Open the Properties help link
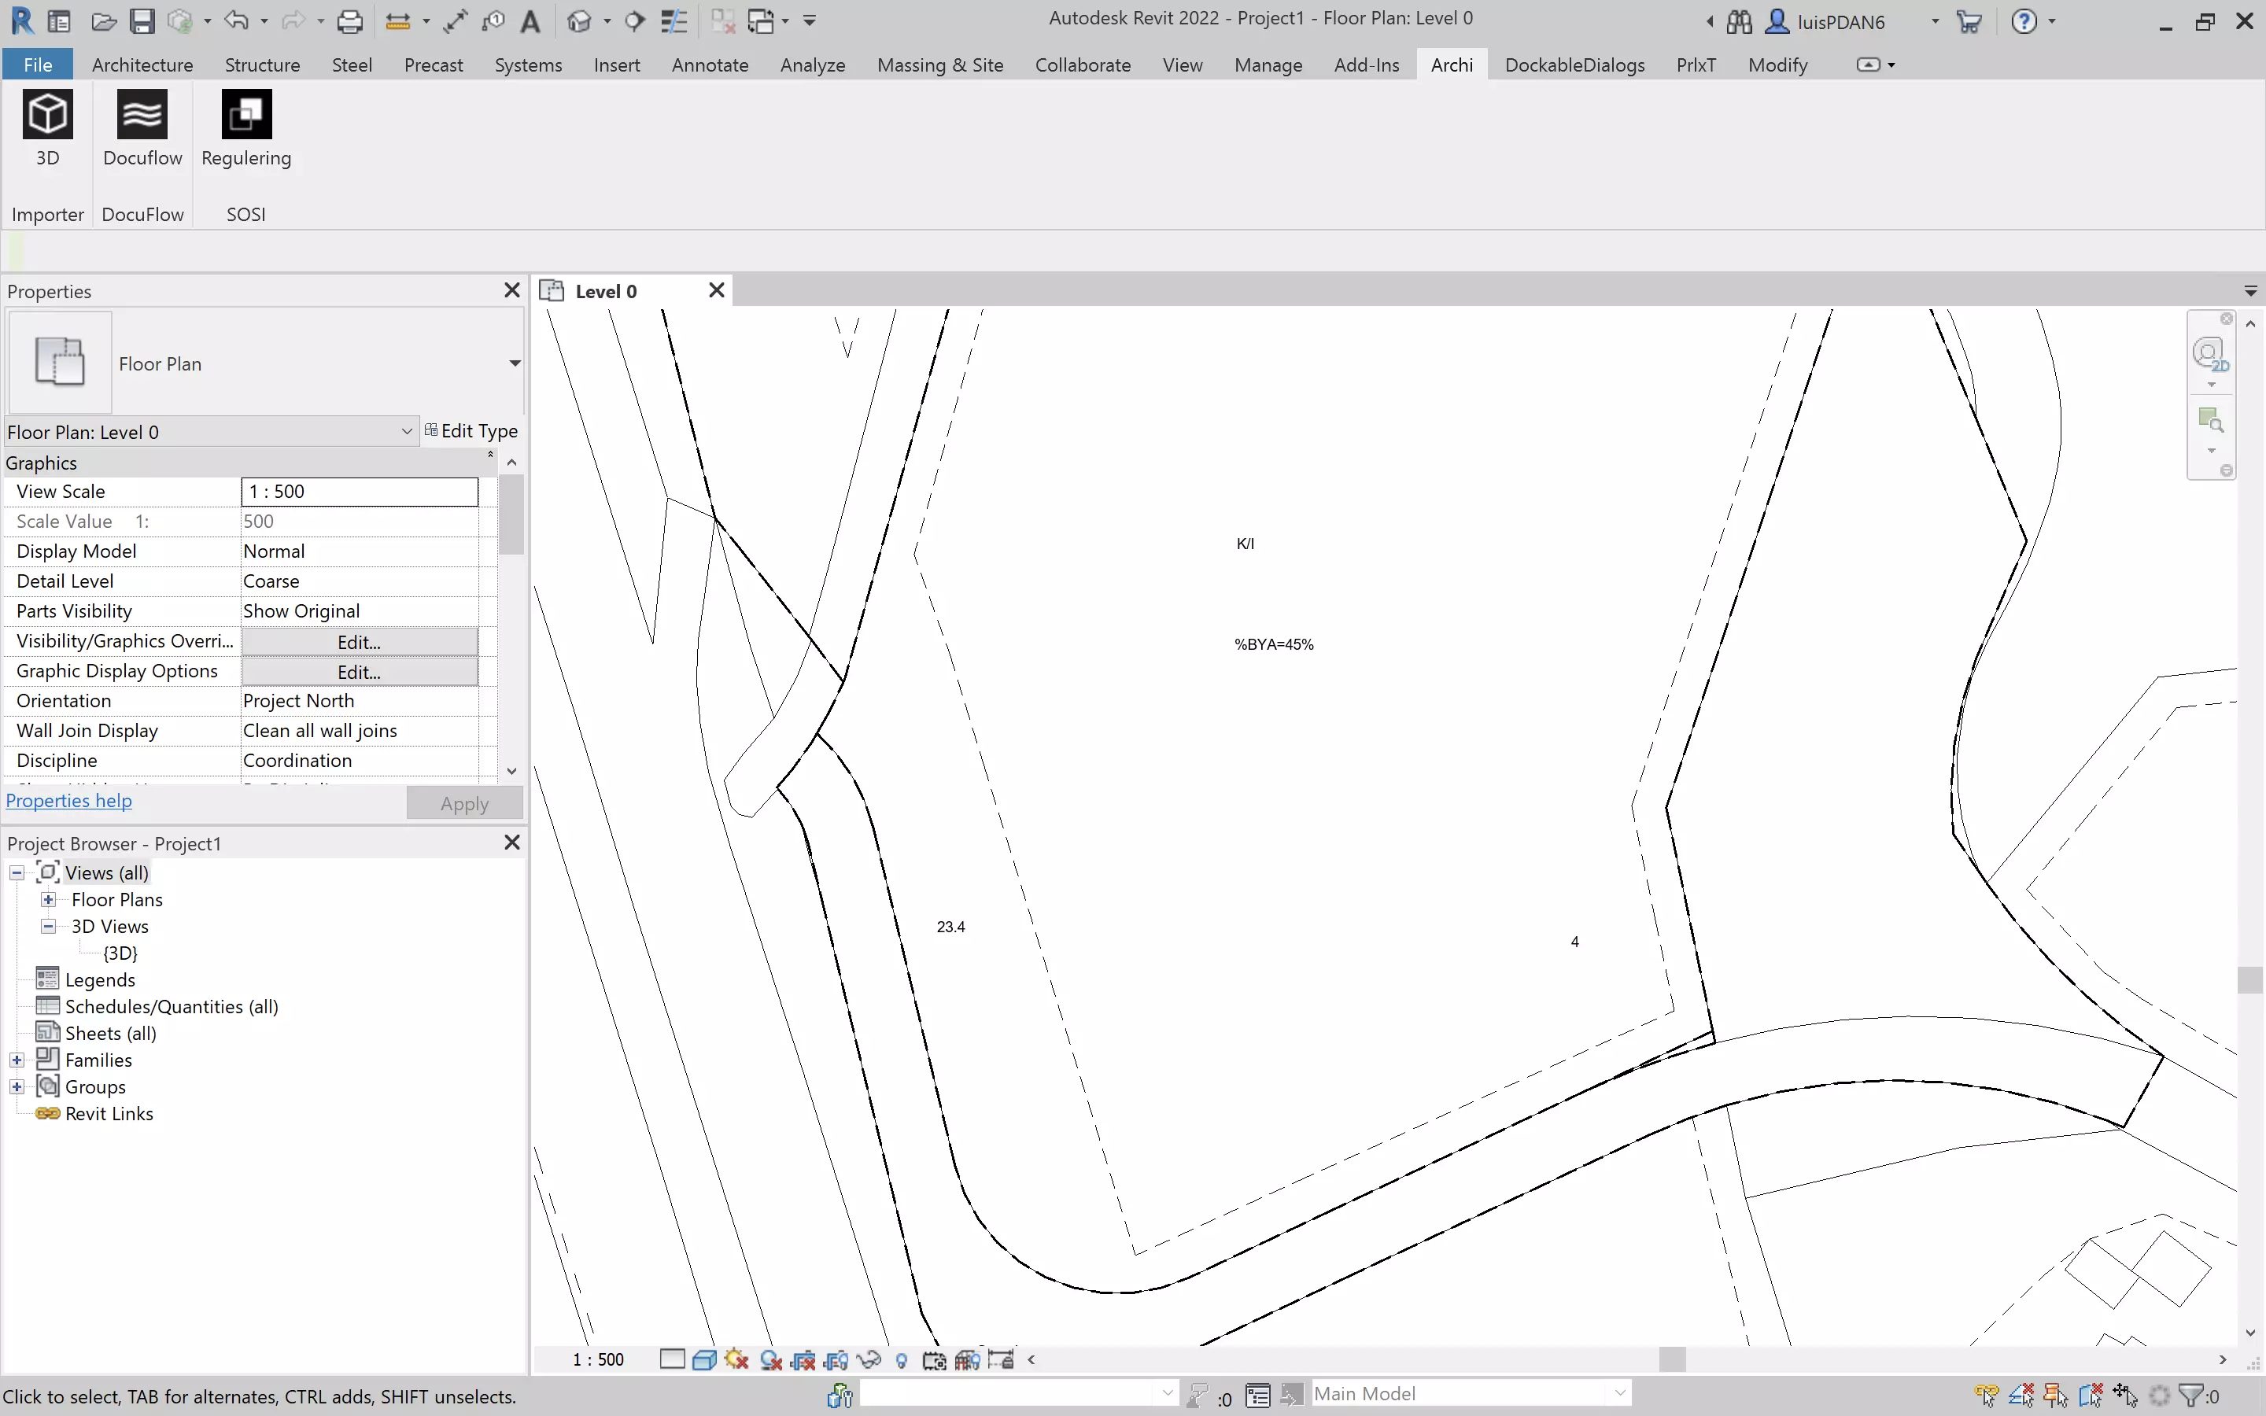This screenshot has height=1416, width=2266. [x=68, y=801]
